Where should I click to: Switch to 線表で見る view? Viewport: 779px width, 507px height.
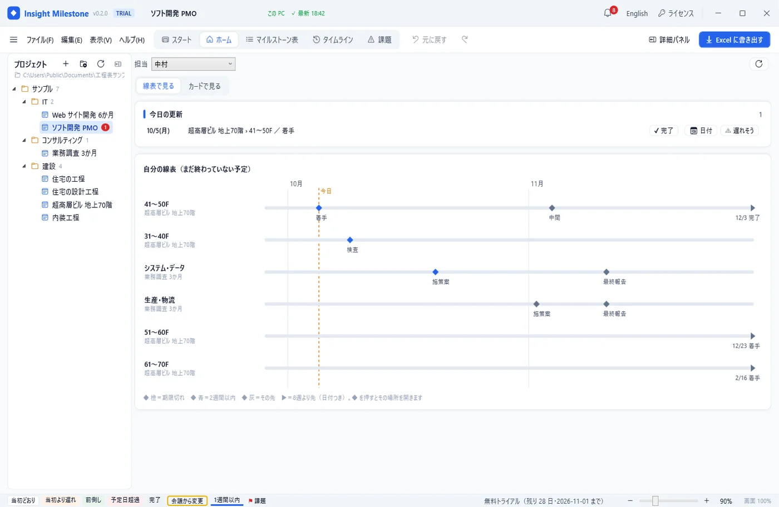(159, 86)
